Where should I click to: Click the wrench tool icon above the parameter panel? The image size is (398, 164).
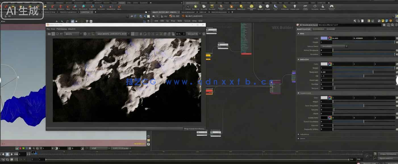[x=355, y=21]
